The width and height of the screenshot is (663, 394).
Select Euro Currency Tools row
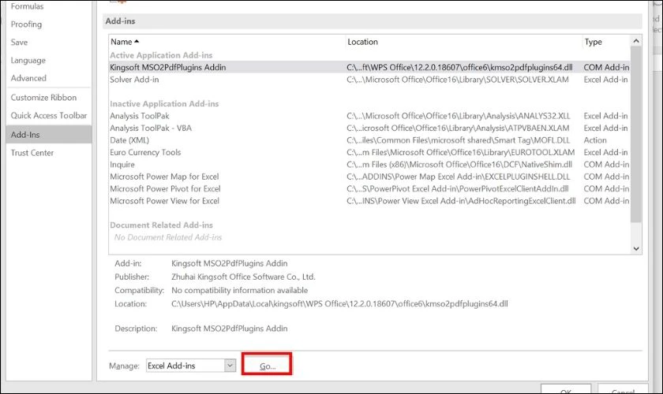(369, 152)
